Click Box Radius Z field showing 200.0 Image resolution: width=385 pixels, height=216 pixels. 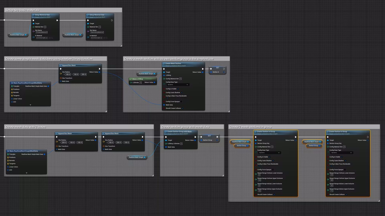(x=83, y=74)
